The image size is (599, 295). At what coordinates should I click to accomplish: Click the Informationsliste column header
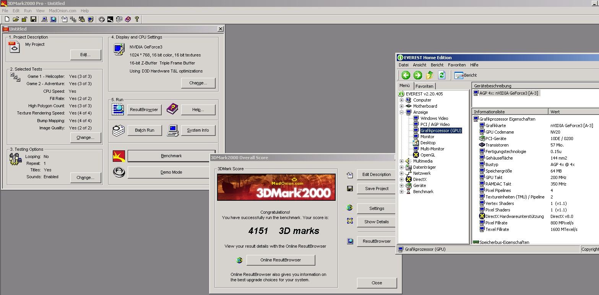510,112
